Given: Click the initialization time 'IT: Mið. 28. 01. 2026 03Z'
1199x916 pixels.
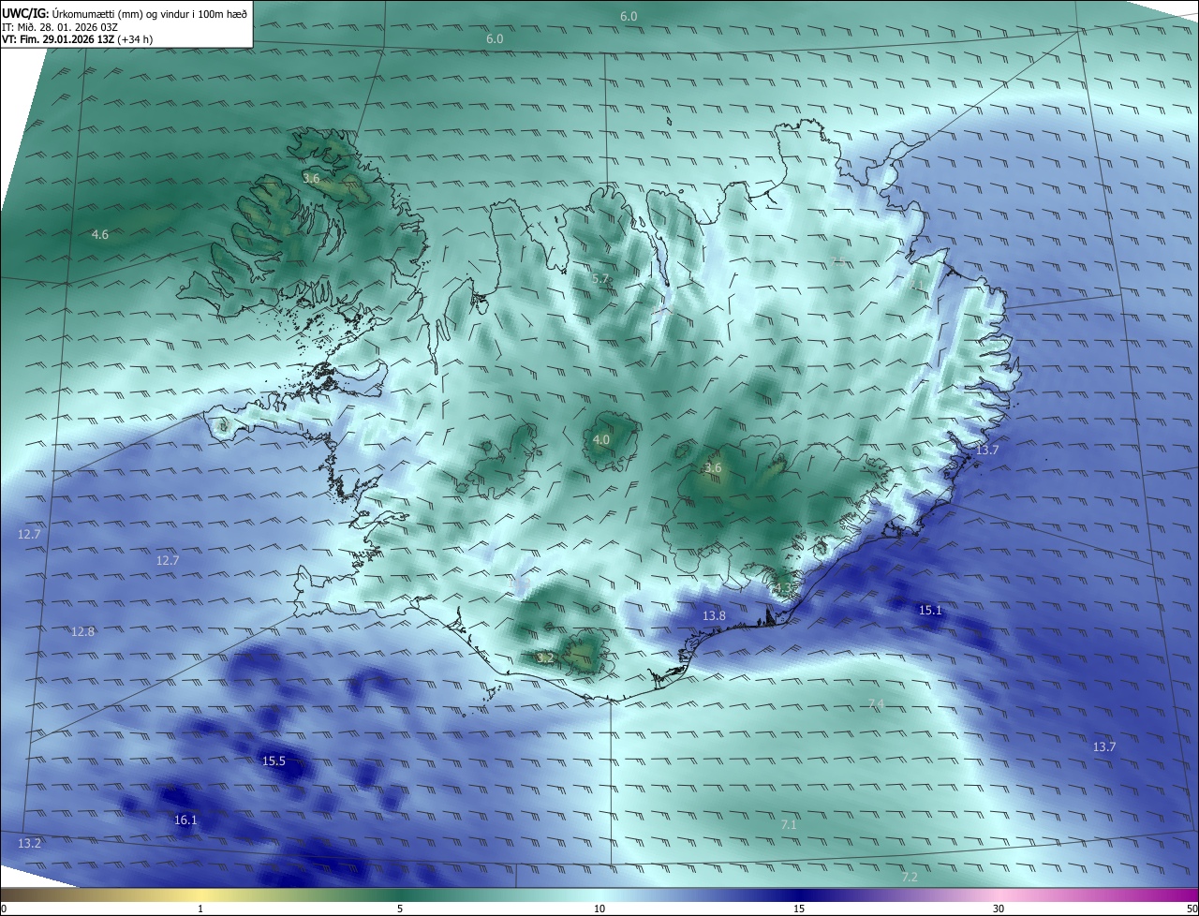Looking at the screenshot, I should (59, 27).
